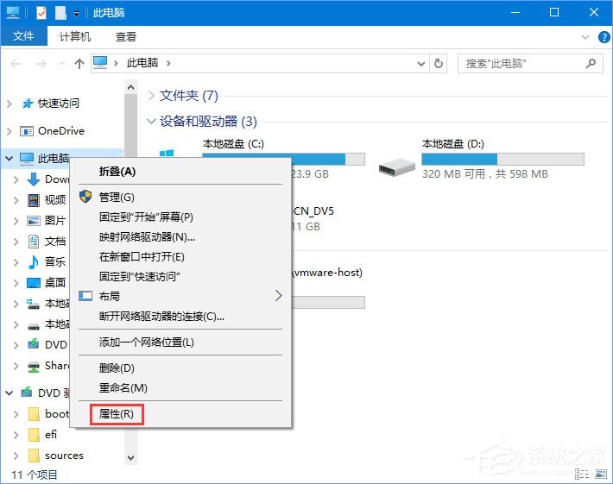
Task: Click the 本地磁盘 (D:) capacity bar
Action: 502,159
